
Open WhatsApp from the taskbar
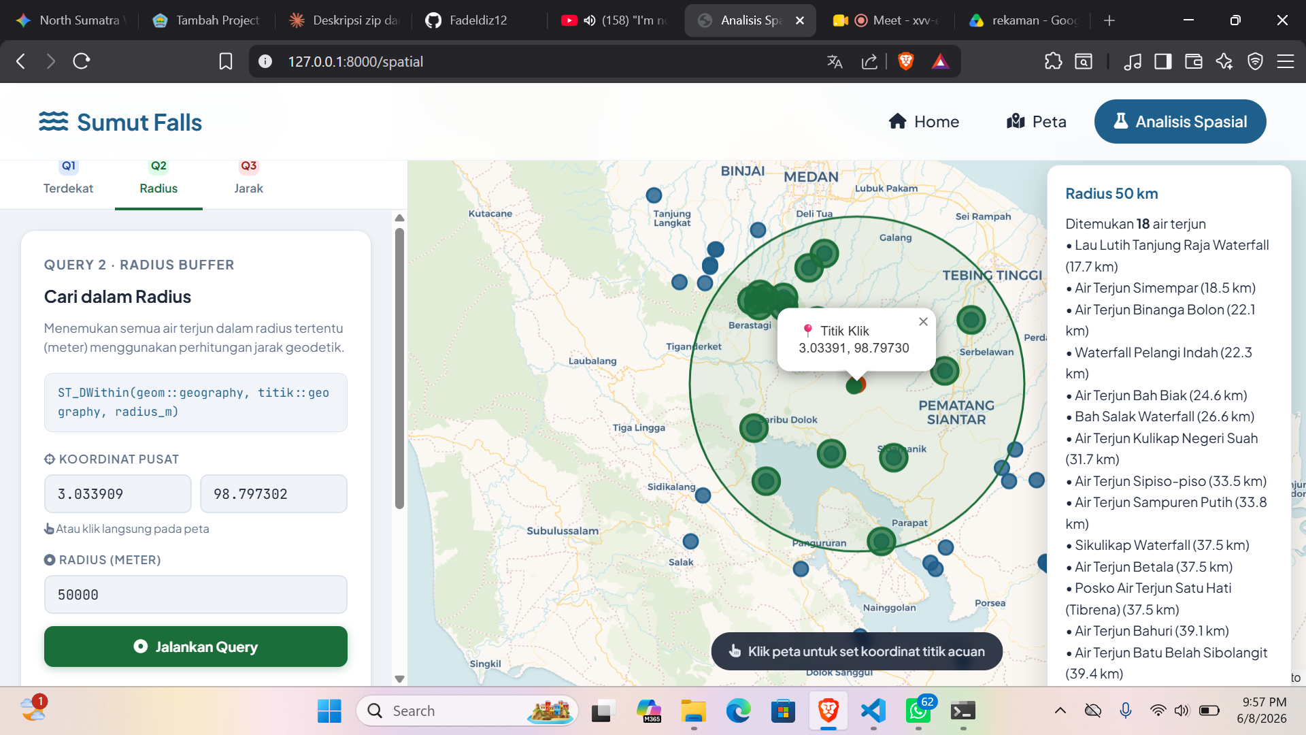pos(918,710)
